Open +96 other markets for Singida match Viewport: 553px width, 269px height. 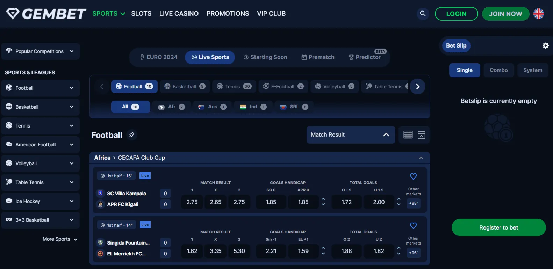click(414, 253)
